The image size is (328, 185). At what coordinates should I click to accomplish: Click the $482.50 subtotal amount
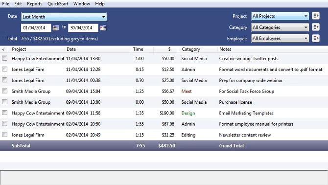166,146
